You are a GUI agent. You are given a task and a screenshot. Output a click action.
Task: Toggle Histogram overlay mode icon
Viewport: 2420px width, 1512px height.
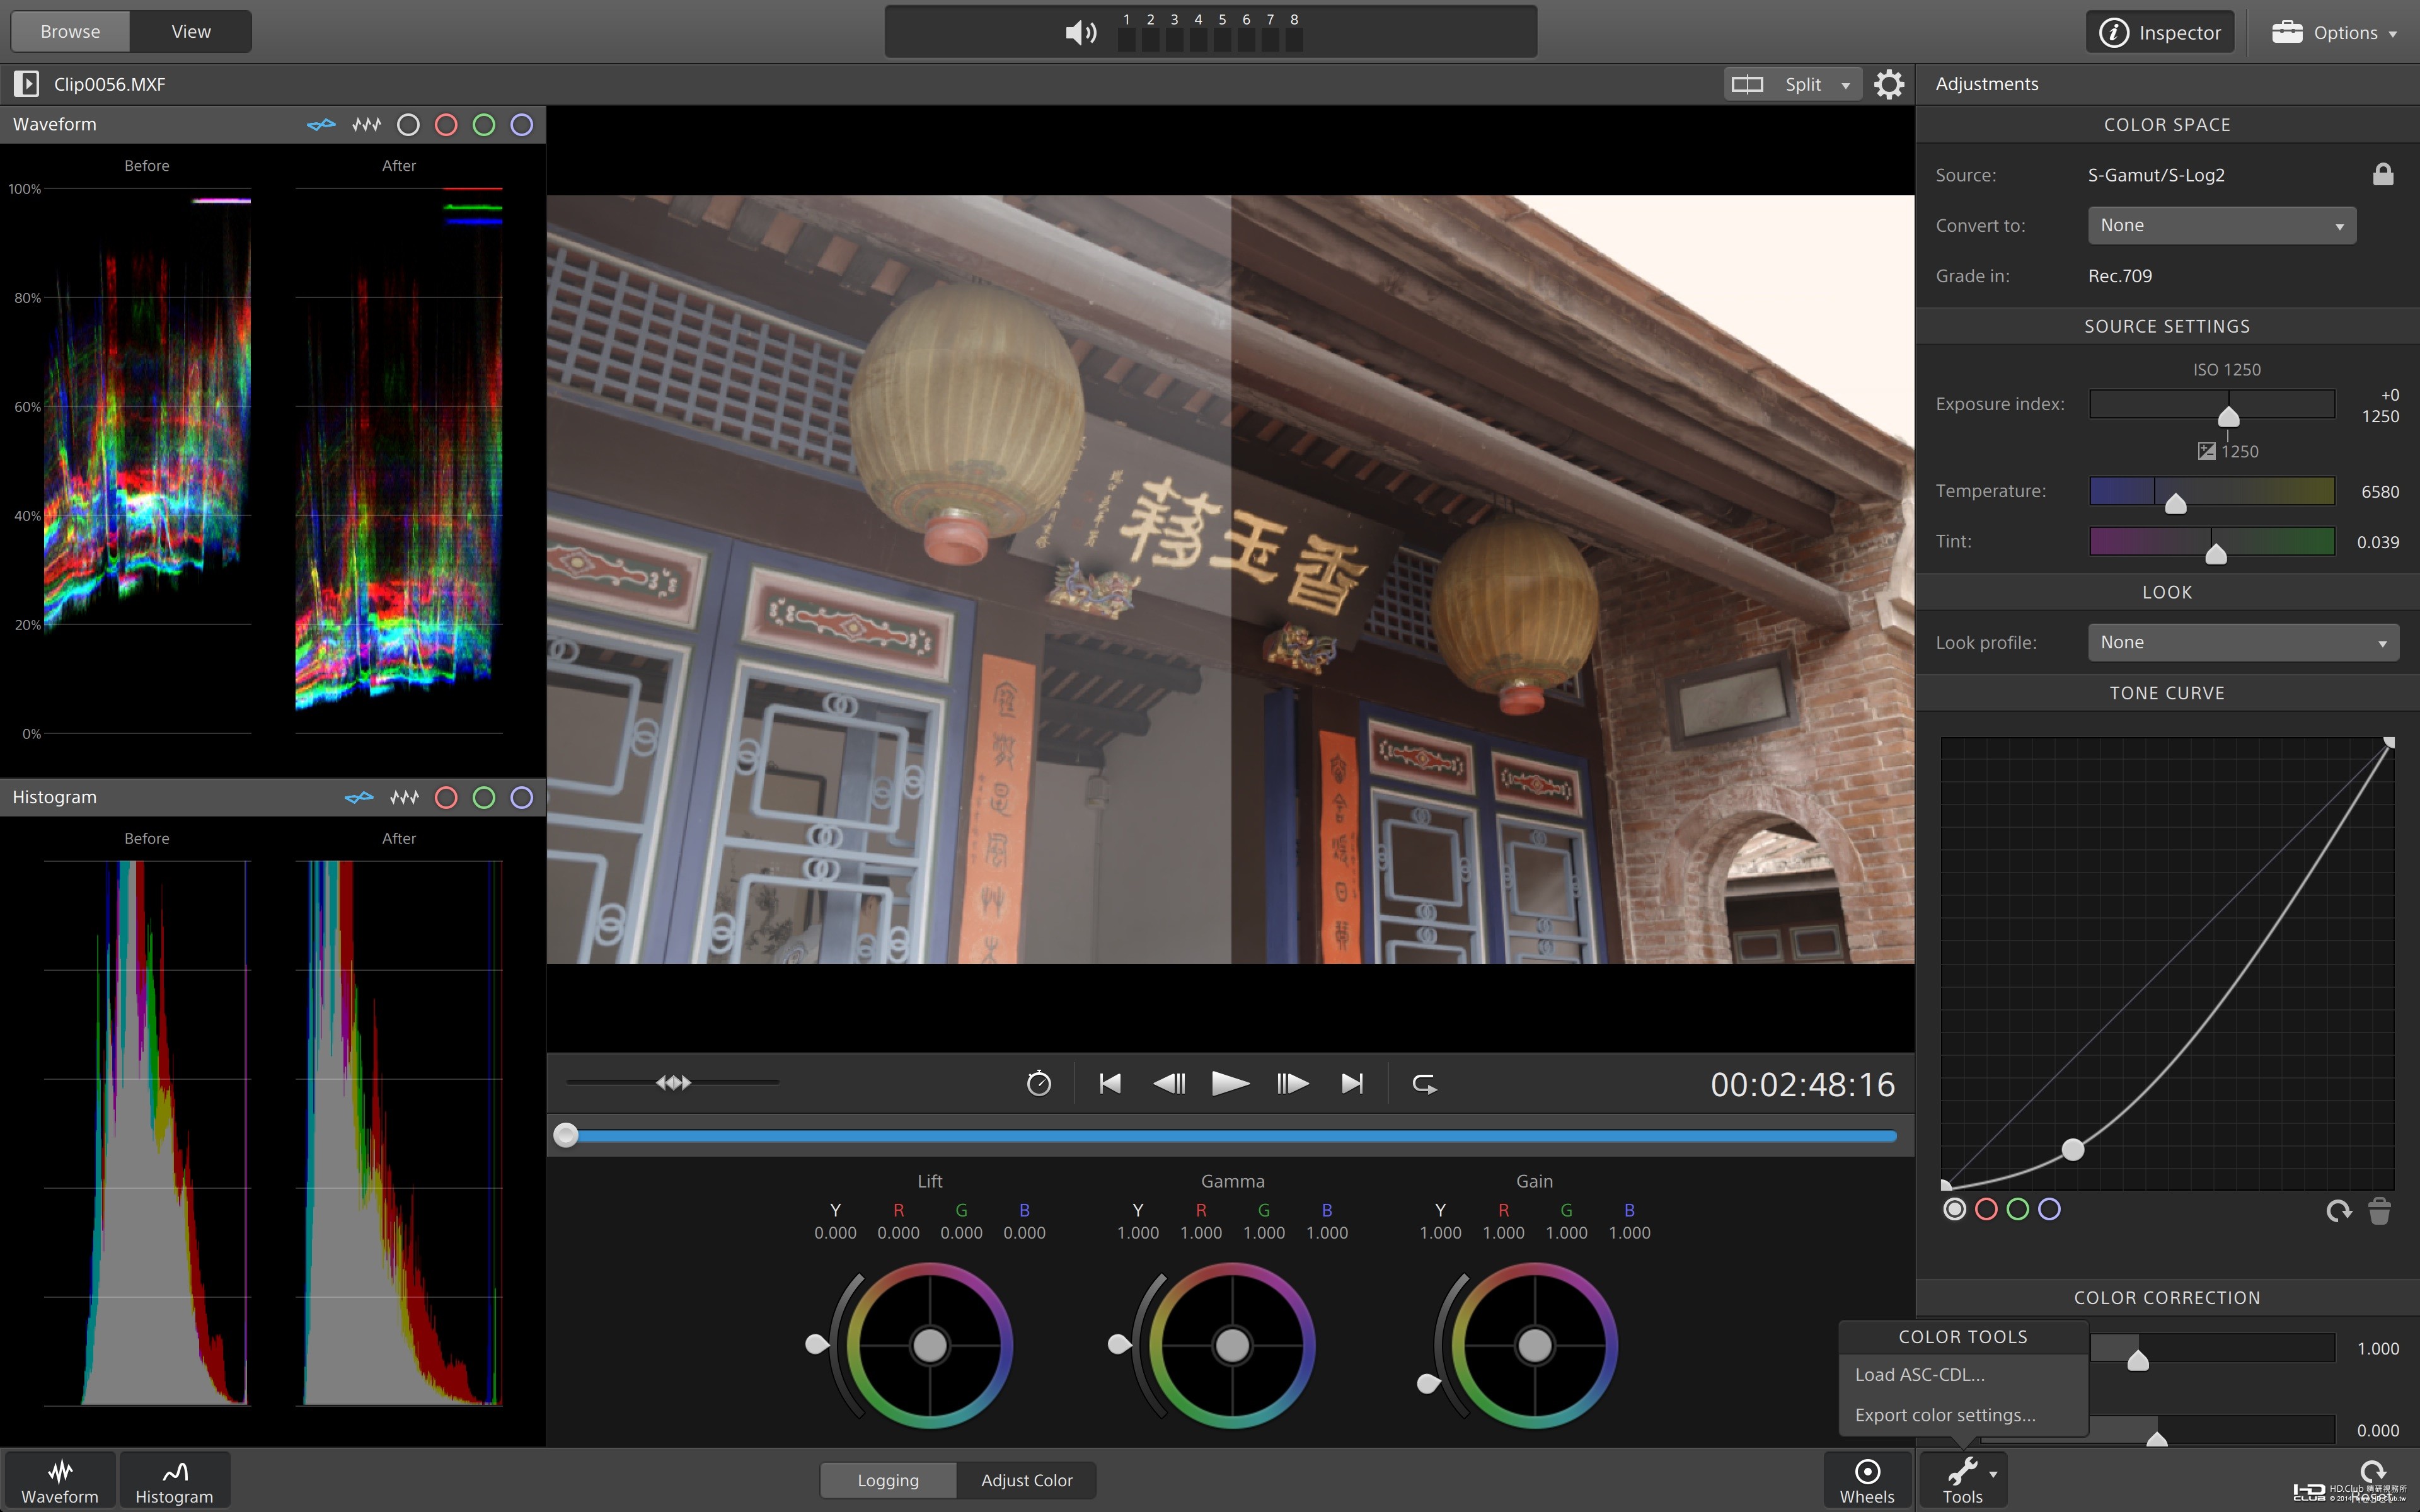(x=359, y=798)
